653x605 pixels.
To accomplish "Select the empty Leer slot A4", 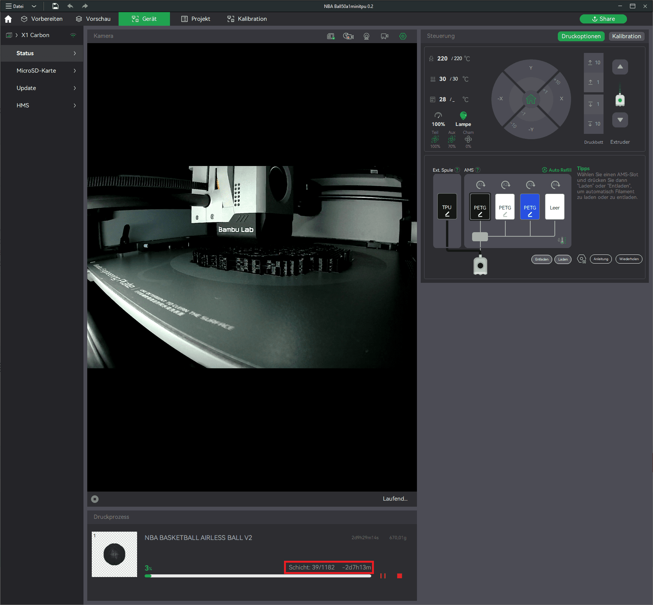I will click(x=555, y=206).
